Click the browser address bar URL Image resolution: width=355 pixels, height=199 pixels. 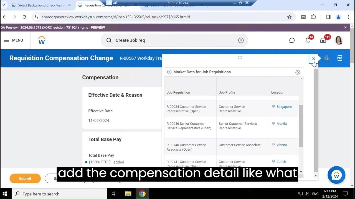[116, 17]
